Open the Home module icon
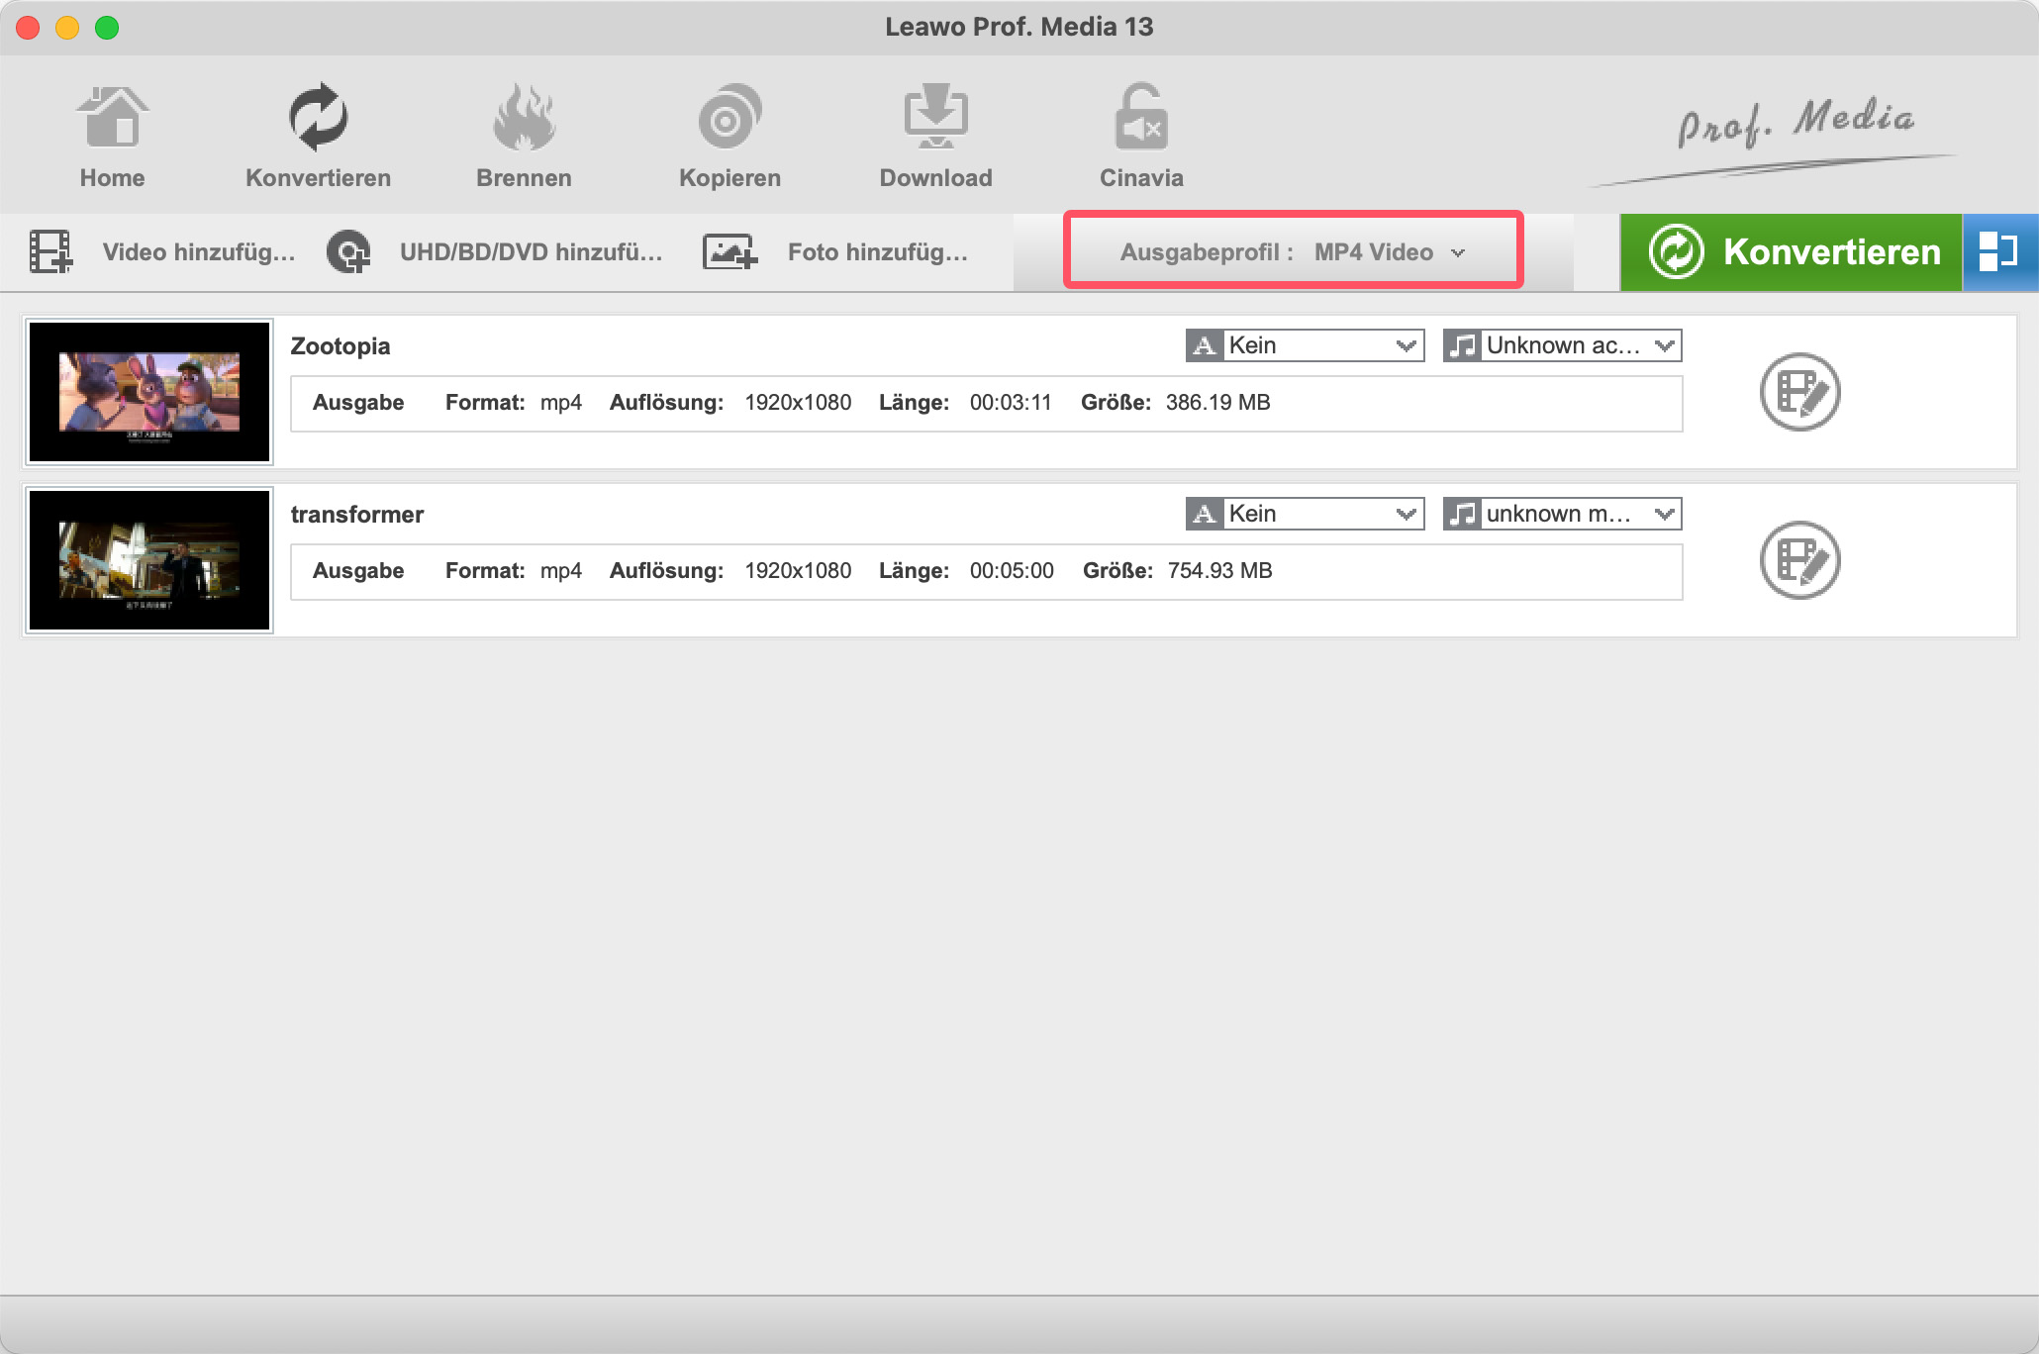The width and height of the screenshot is (2039, 1354). click(112, 117)
